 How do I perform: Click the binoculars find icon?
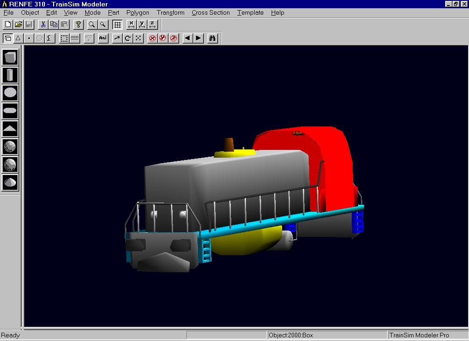pyautogui.click(x=212, y=38)
